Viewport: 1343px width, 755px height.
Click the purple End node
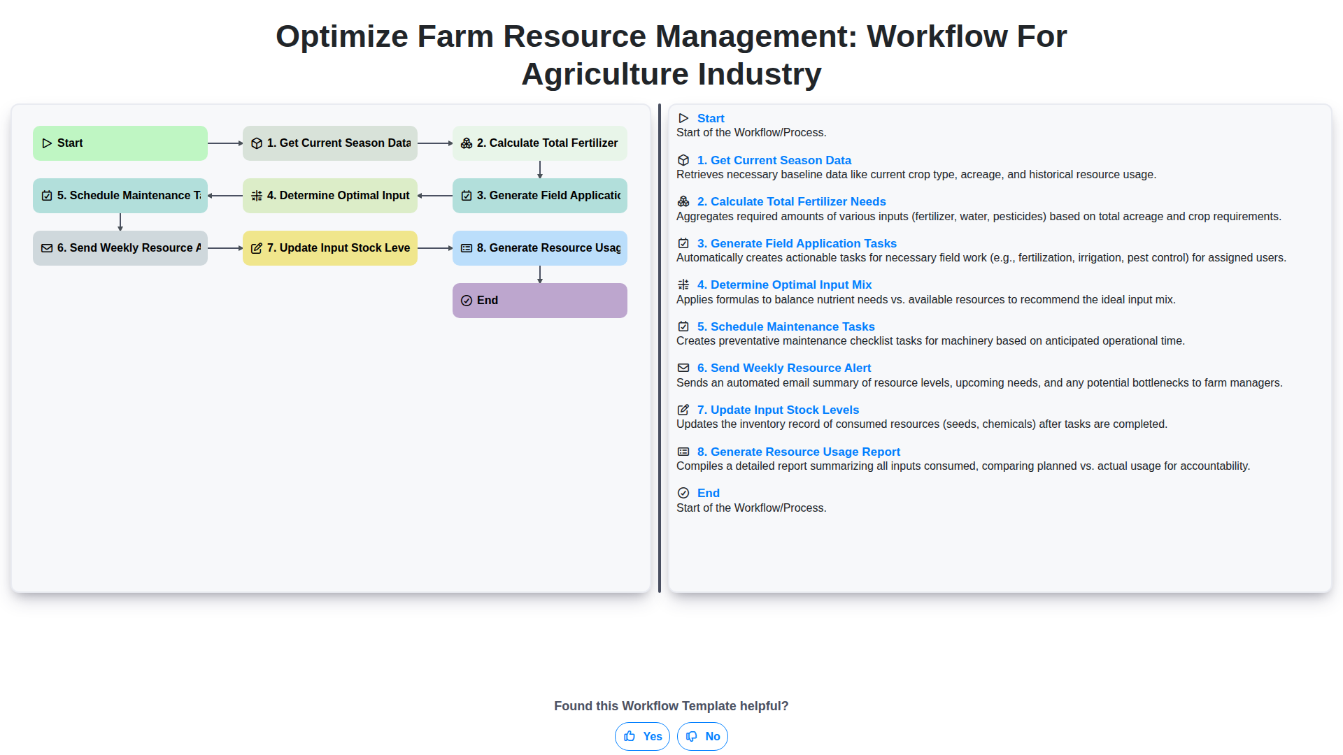[540, 301]
